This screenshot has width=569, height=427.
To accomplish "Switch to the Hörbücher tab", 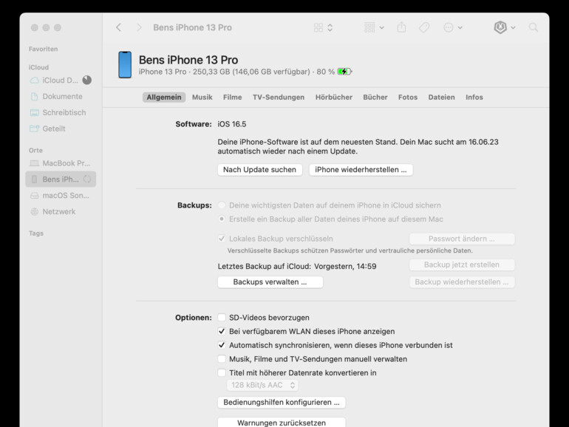I will pyautogui.click(x=334, y=98).
